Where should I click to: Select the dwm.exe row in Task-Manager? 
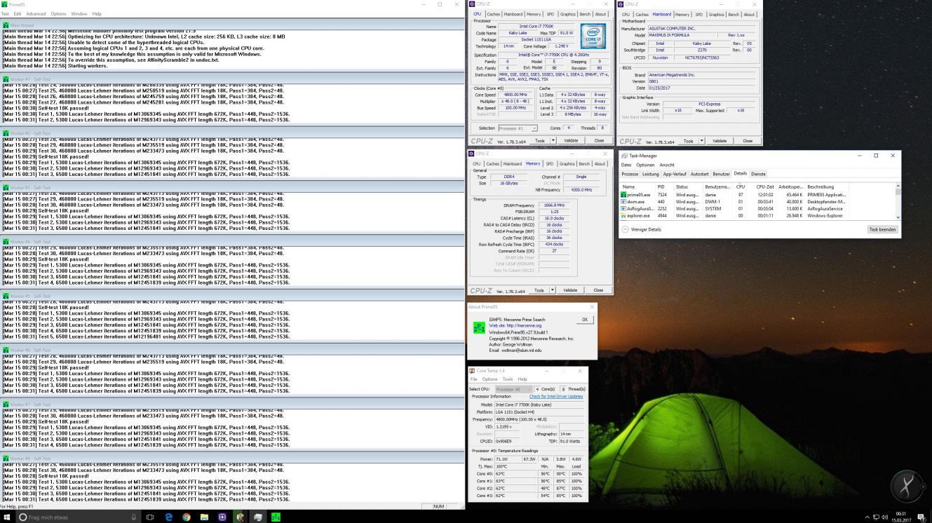click(x=757, y=201)
